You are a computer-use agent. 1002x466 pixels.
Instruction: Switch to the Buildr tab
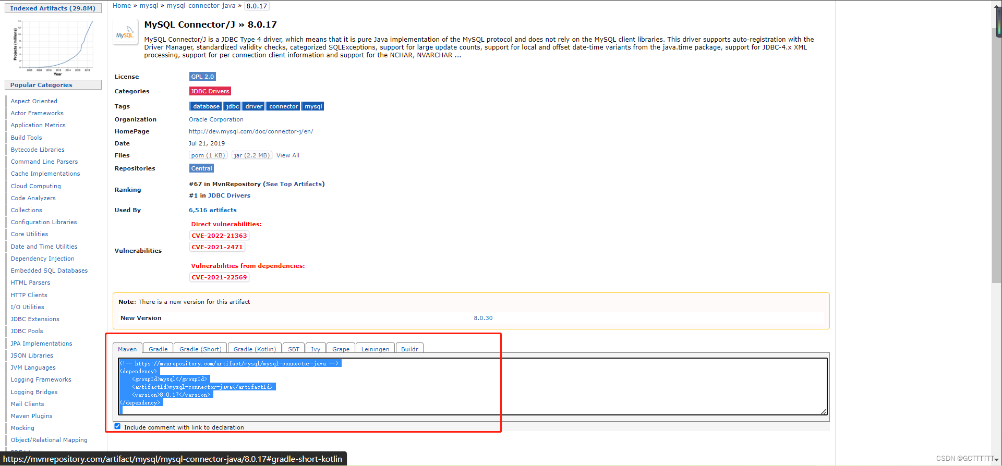pos(409,349)
